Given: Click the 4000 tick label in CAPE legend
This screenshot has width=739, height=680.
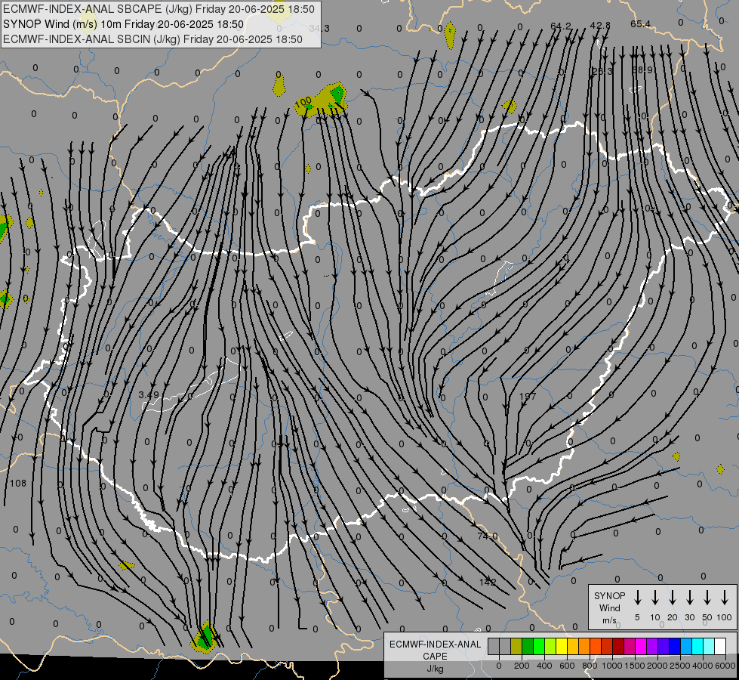Looking at the screenshot, I should pos(703,666).
